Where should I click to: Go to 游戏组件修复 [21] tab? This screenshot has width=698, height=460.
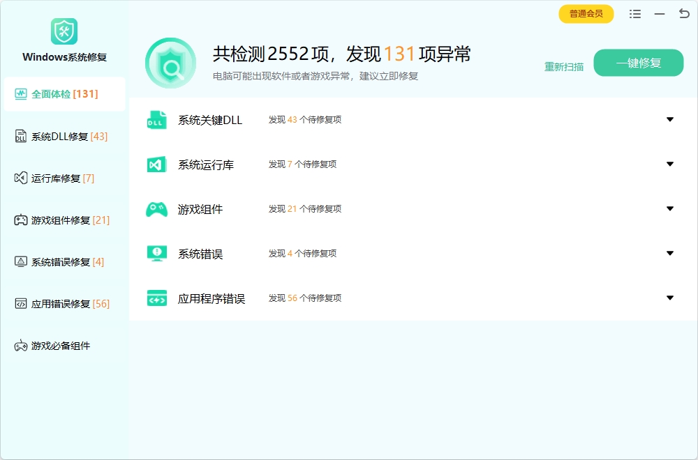coord(64,220)
